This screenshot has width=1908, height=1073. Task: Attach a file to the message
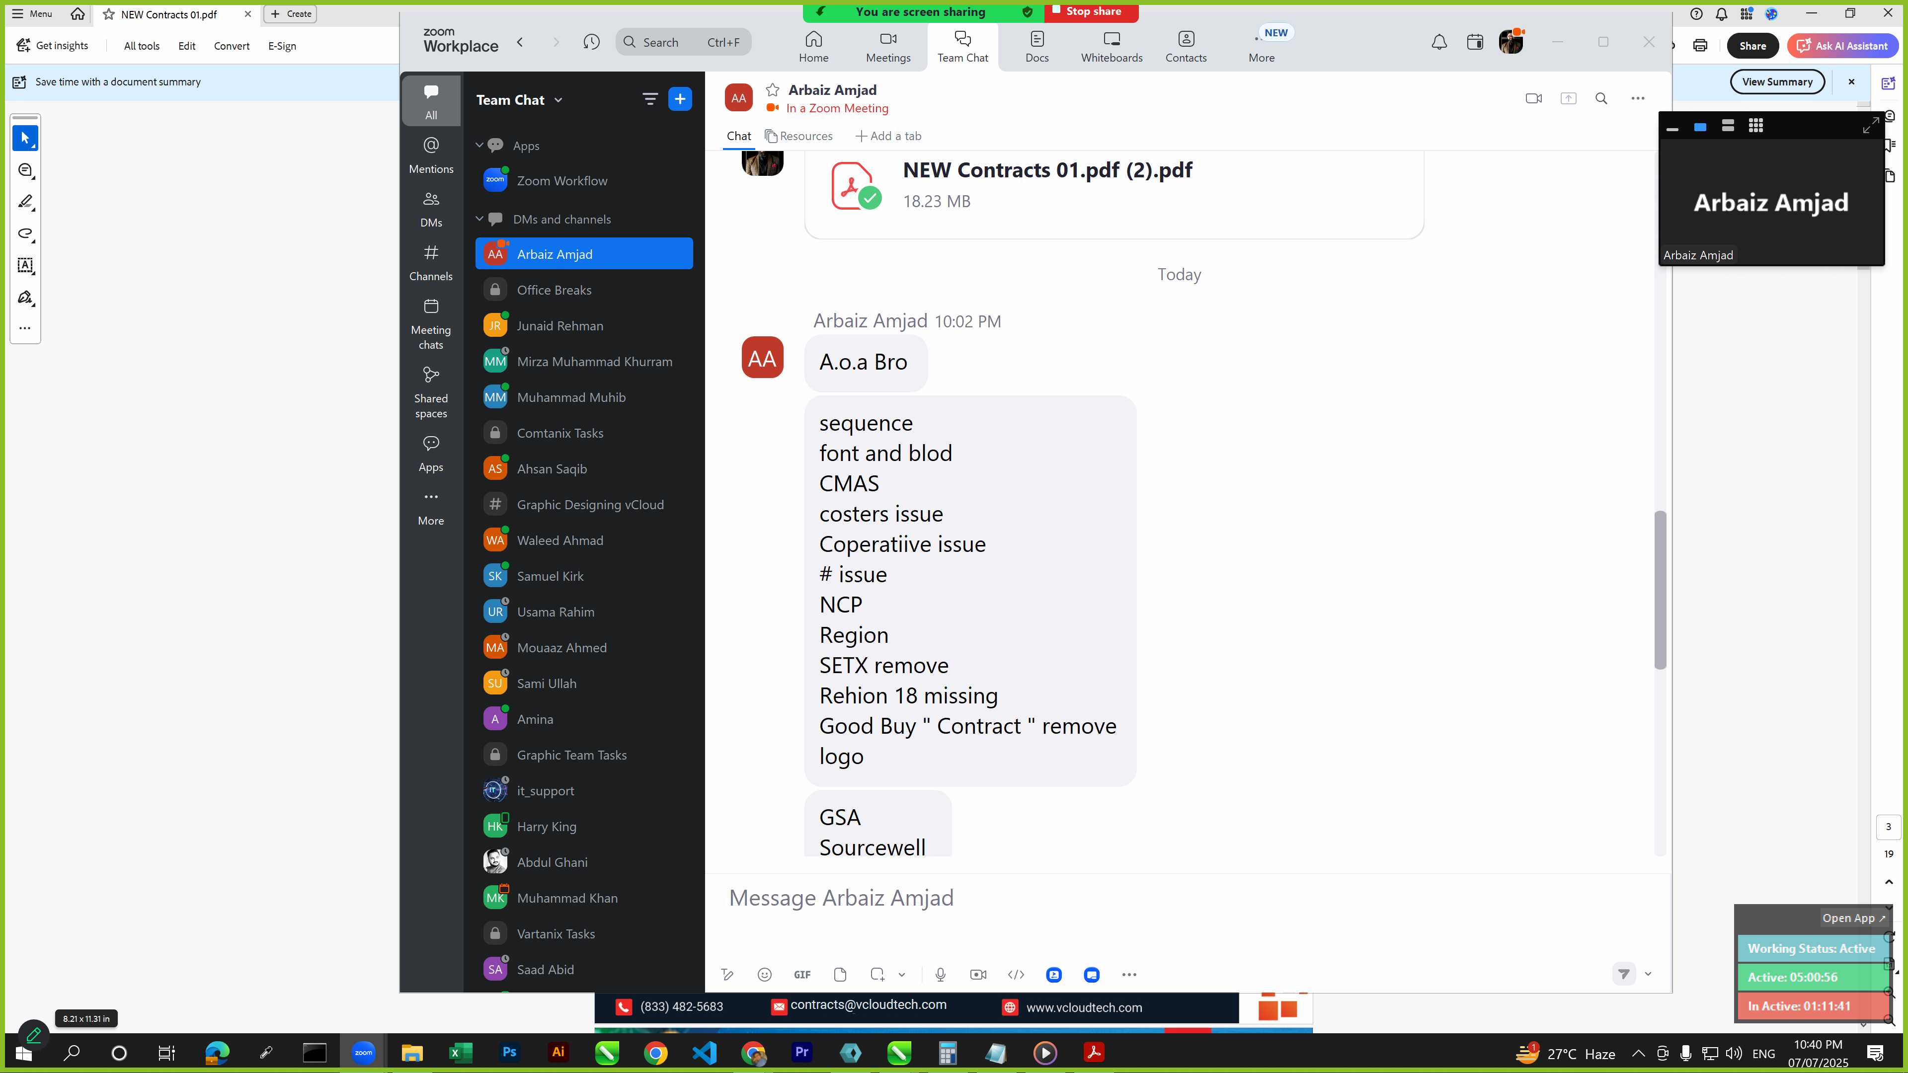840,975
